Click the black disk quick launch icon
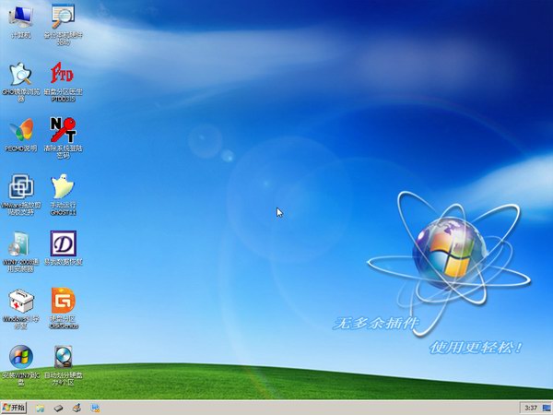 pyautogui.click(x=59, y=409)
